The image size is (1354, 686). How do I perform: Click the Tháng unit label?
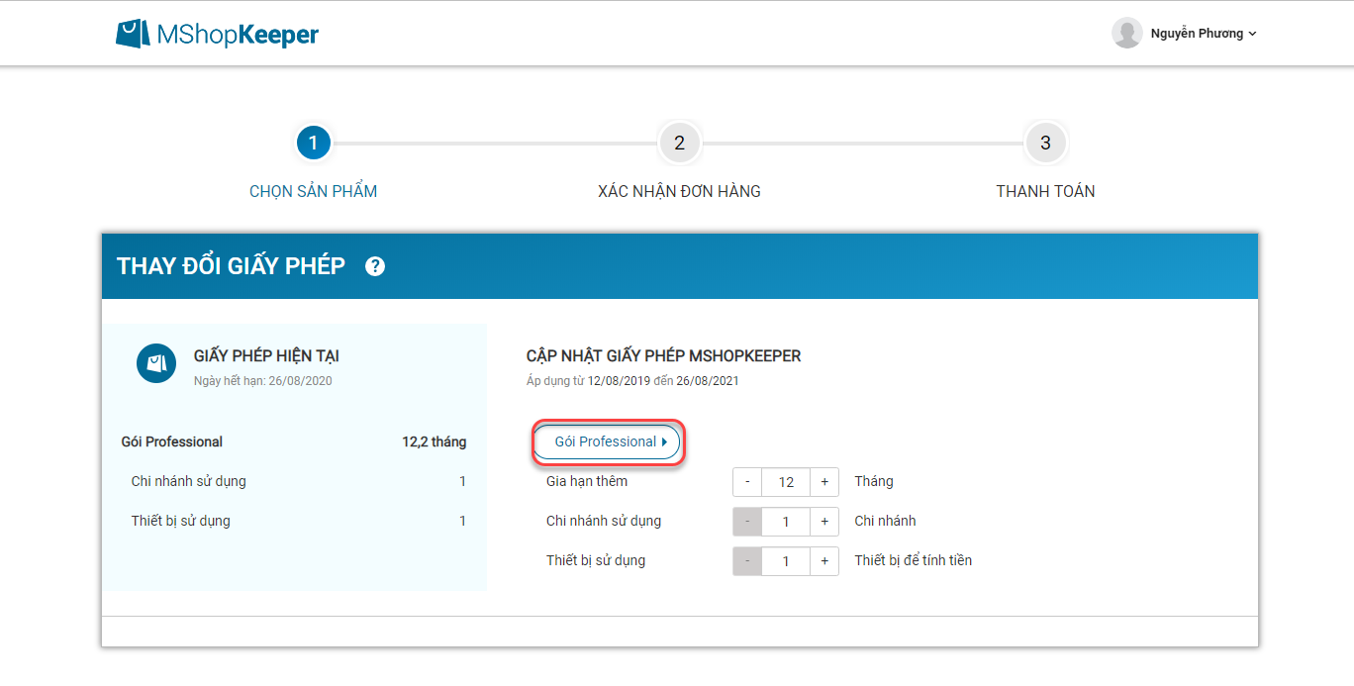pyautogui.click(x=874, y=481)
